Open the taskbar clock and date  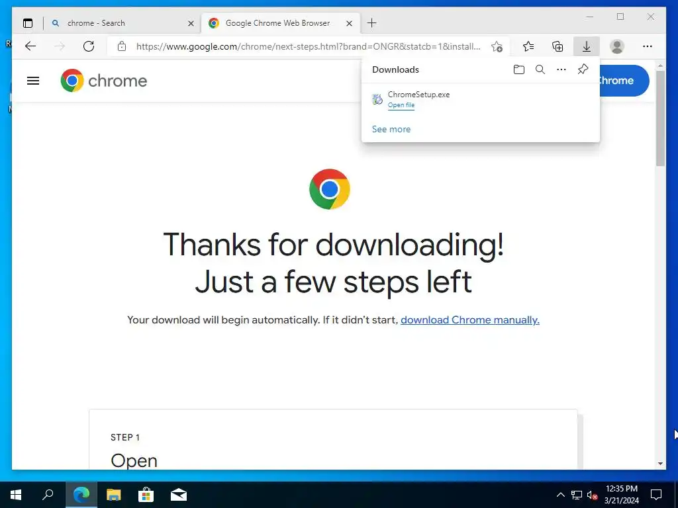point(621,495)
